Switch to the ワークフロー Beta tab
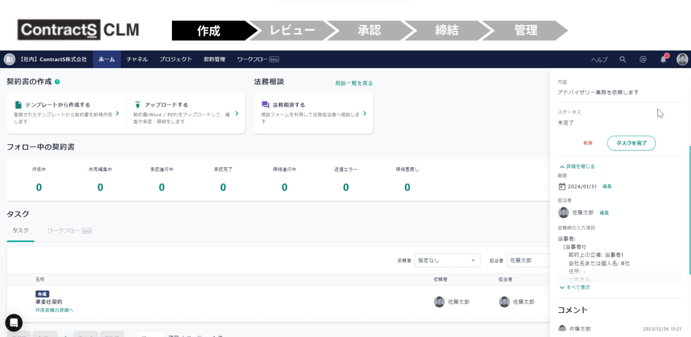The width and height of the screenshot is (691, 337). (70, 231)
